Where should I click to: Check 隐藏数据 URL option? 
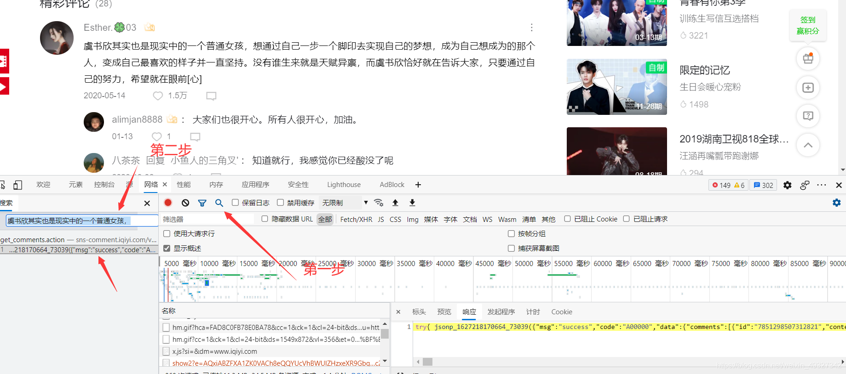click(265, 219)
